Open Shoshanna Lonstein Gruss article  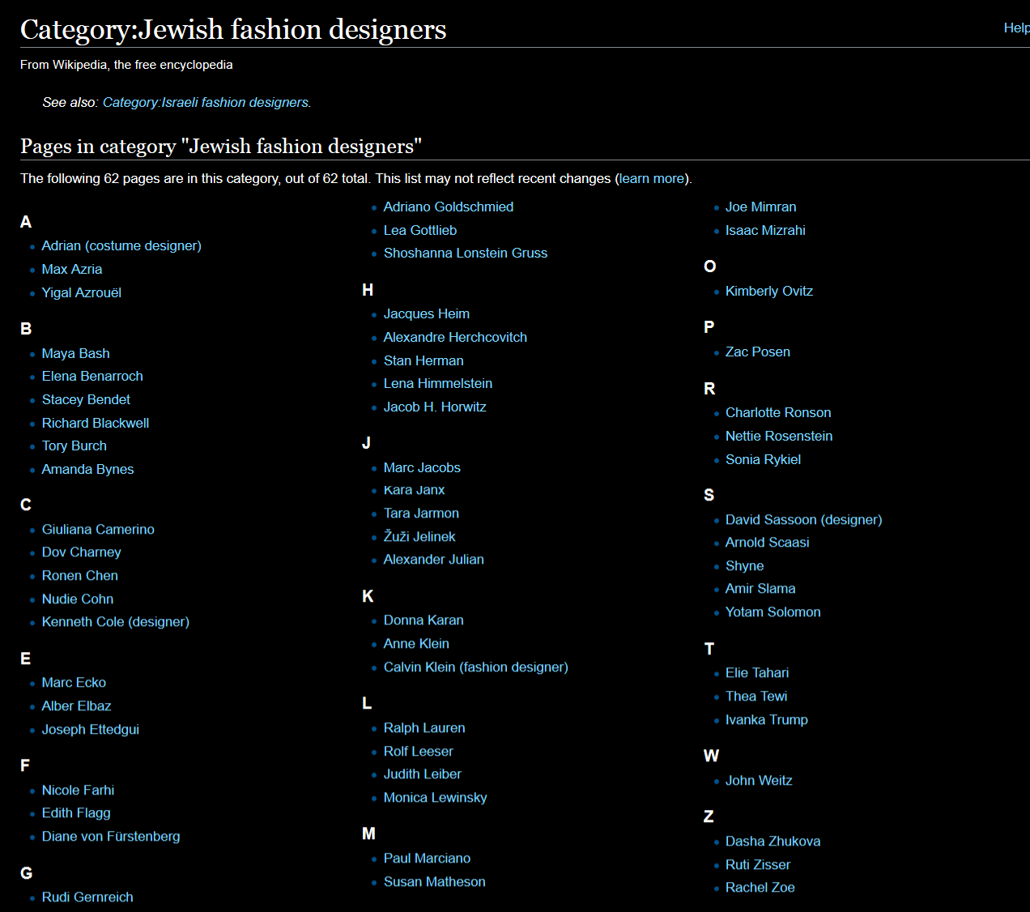tap(466, 253)
